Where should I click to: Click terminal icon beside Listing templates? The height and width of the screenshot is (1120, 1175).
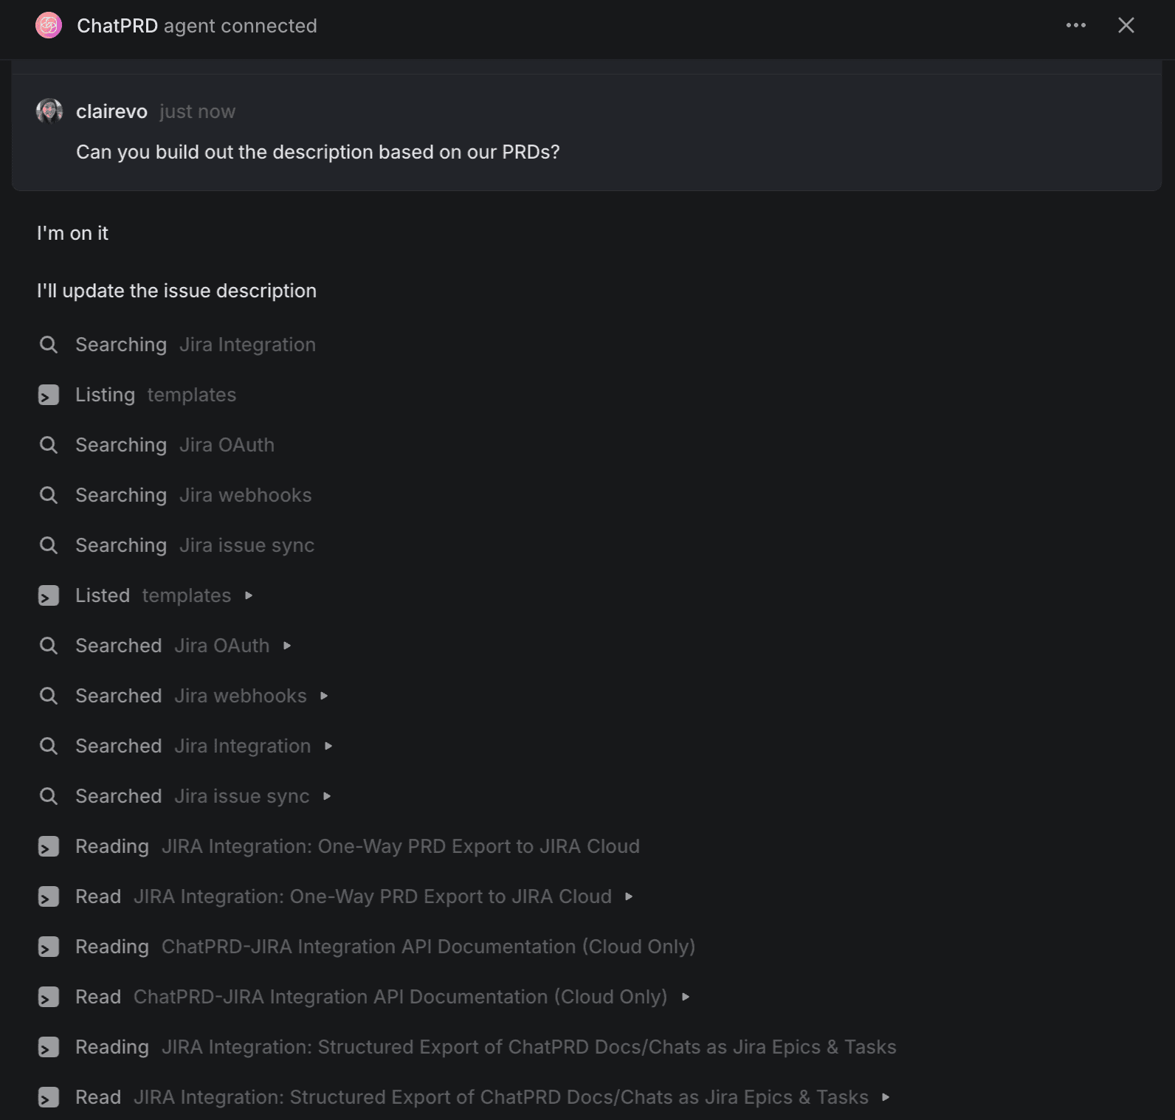(x=49, y=395)
